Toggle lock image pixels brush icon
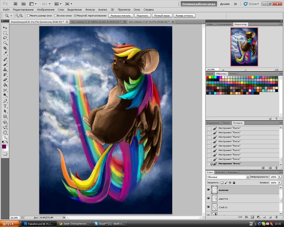Viewport: 284px width, 227px height. click(226, 183)
